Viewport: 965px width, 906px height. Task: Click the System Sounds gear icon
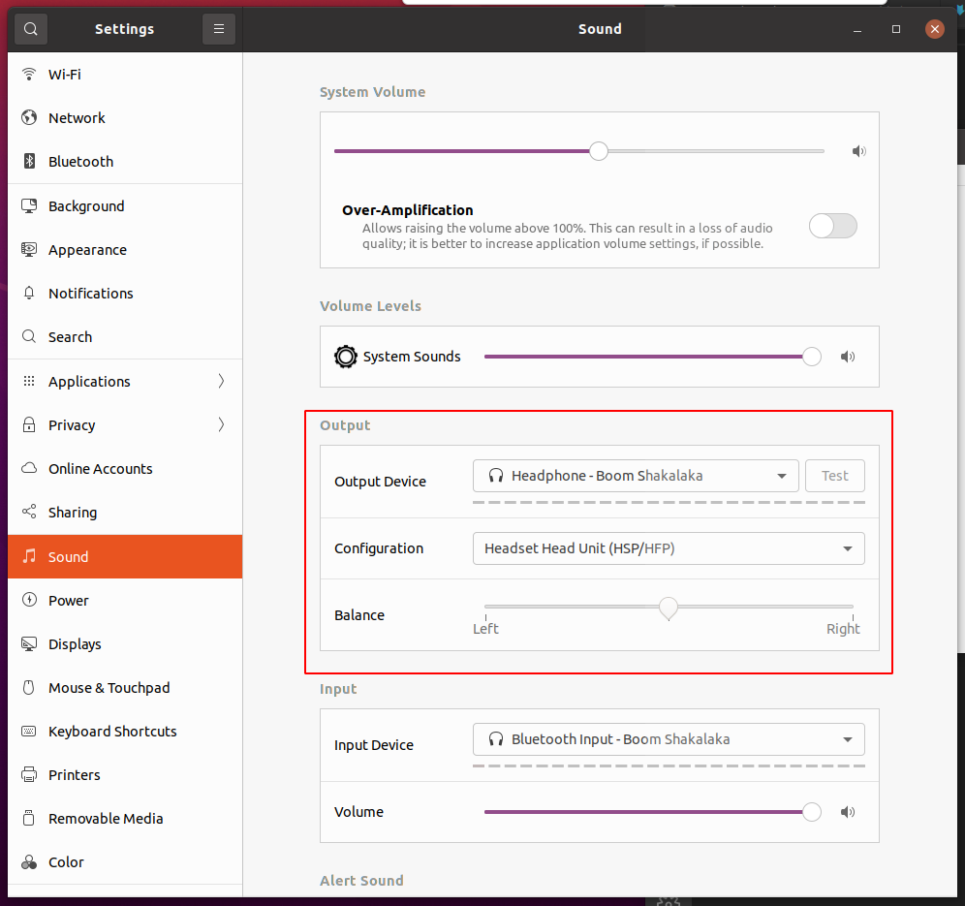coord(346,357)
